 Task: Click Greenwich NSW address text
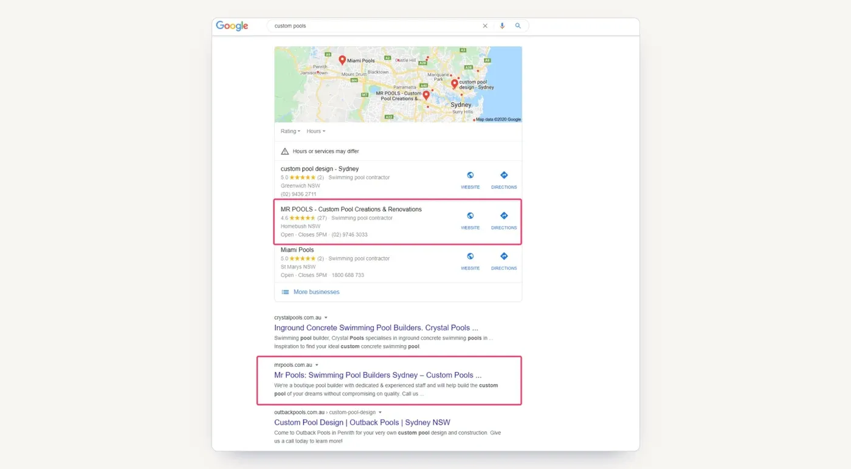point(300,186)
